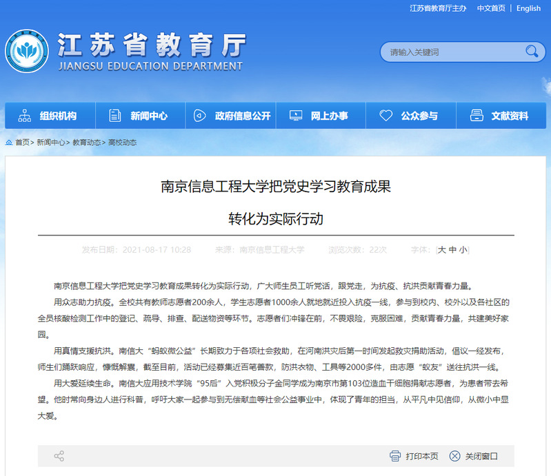Click the keyword search input field
This screenshot has width=551, height=476.
pyautogui.click(x=452, y=52)
